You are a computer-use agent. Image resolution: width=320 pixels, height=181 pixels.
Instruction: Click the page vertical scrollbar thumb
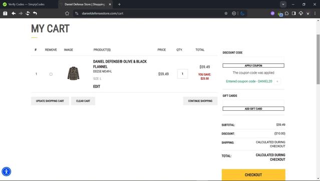318,59
